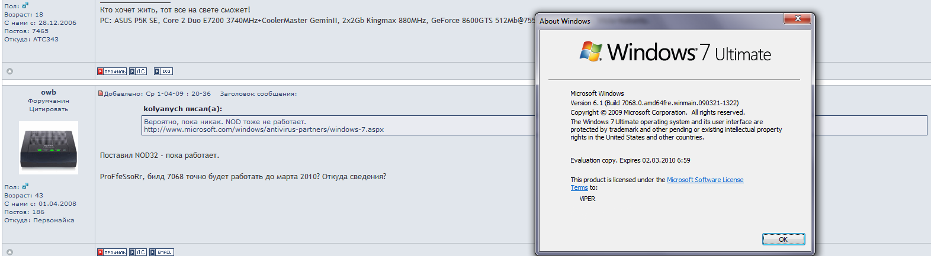Open the Microsoft Software License link

coord(705,180)
